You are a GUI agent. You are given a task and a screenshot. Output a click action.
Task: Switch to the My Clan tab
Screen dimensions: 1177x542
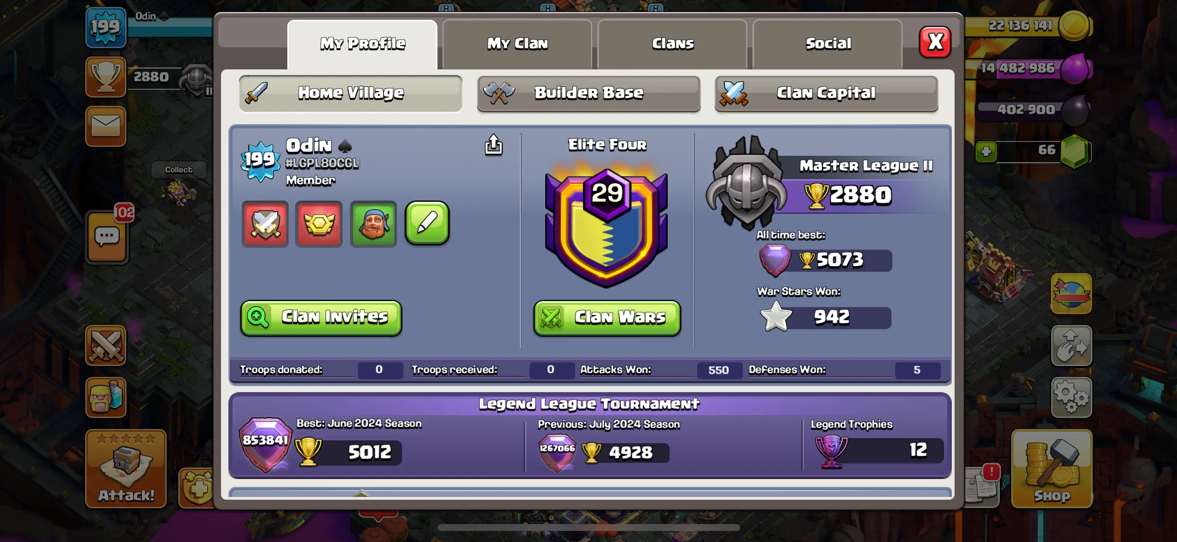517,44
